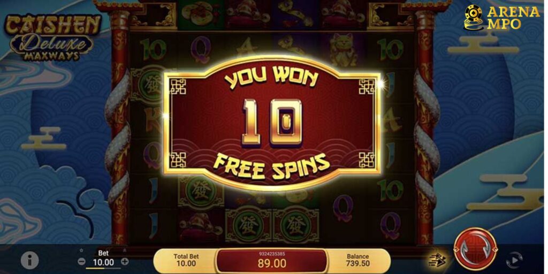Enable turbo fast-spin mode
This screenshot has height=274, width=548.
coord(438,261)
